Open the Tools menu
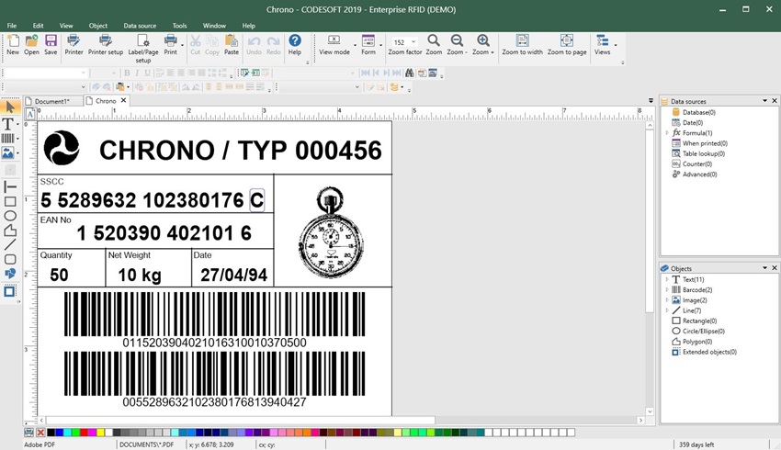 coord(180,26)
